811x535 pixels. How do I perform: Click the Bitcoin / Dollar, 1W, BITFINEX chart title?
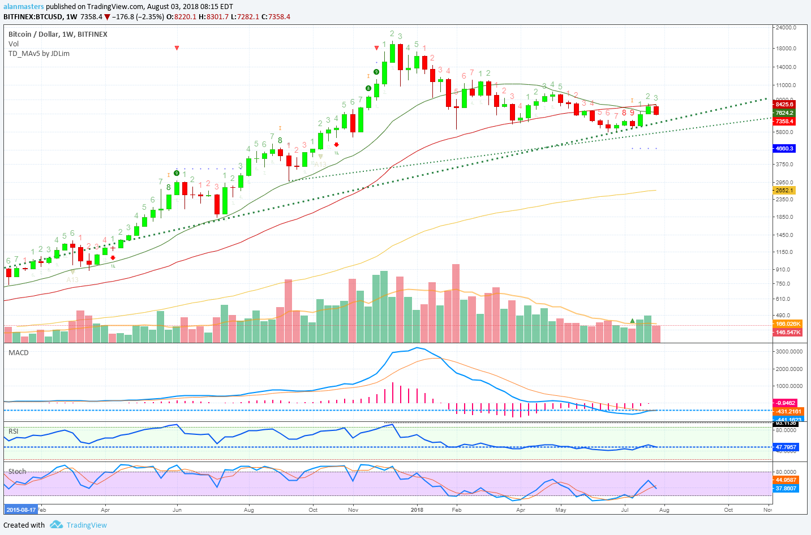point(58,34)
